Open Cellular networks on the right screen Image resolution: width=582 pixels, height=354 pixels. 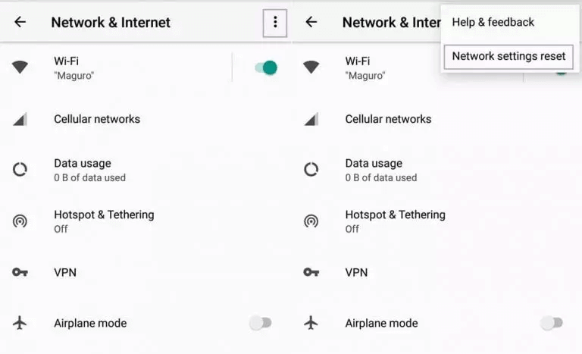(x=388, y=119)
